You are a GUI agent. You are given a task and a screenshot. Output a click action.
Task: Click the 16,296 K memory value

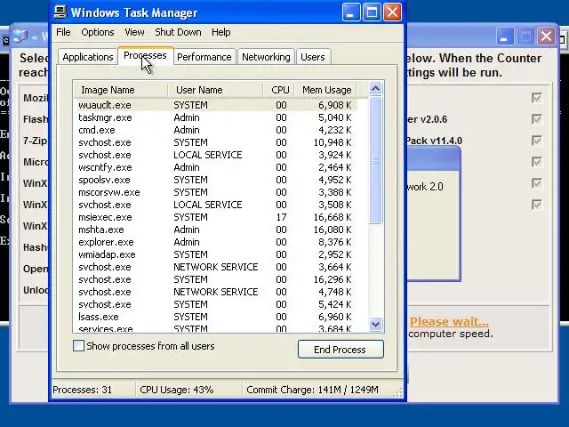pyautogui.click(x=333, y=279)
